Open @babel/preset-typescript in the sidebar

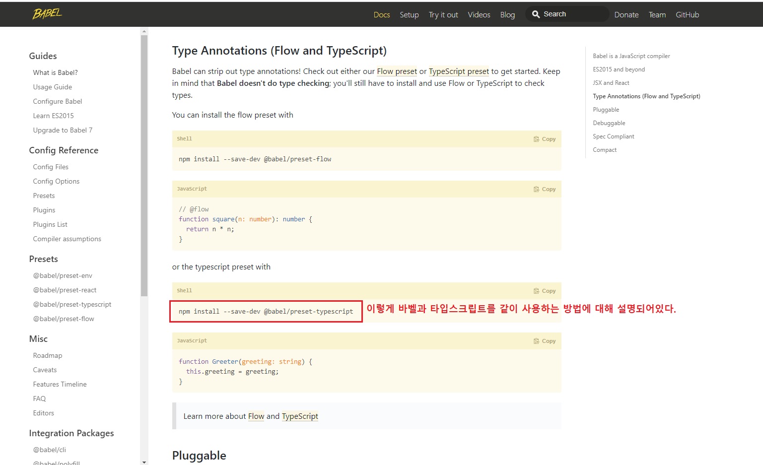pos(72,304)
